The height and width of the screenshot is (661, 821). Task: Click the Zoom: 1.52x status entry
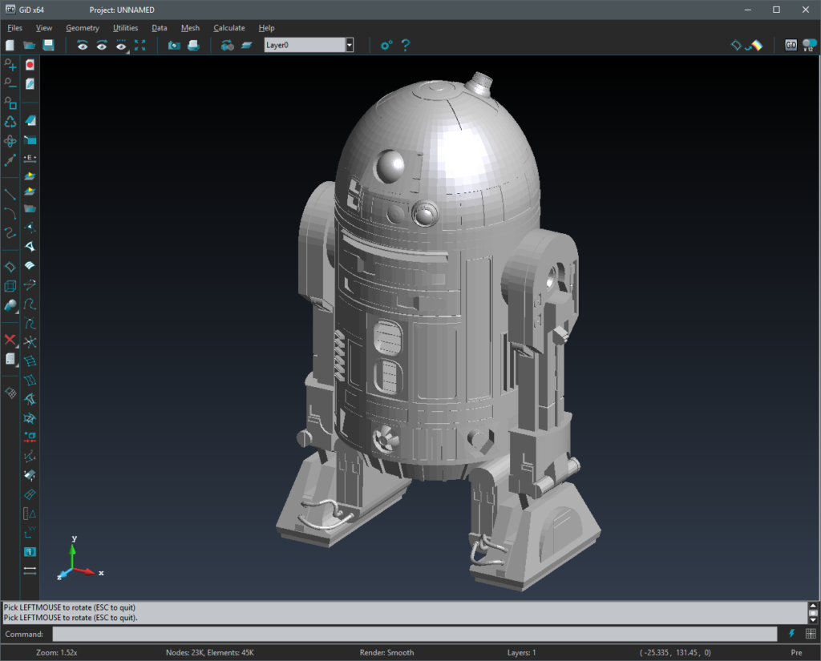tap(57, 653)
